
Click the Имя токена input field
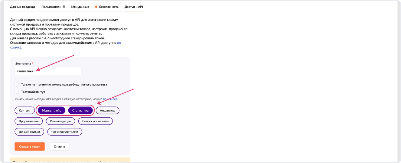[x=48, y=71]
